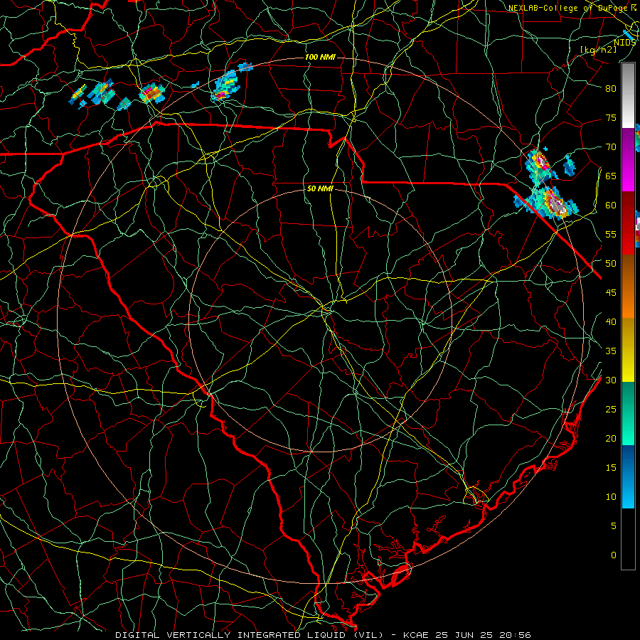
Task: Select the black bottom band of the VIL legend
Action: coord(628,539)
